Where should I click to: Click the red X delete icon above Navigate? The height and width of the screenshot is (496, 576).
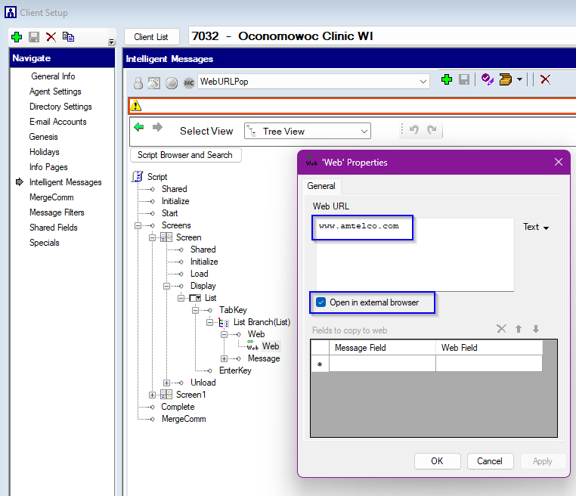pos(51,37)
